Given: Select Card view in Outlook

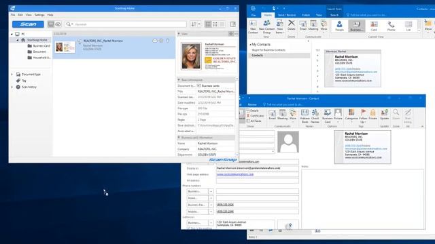Looking at the screenshot, I should 374,26.
